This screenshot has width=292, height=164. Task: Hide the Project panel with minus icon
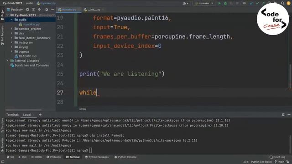(53, 10)
